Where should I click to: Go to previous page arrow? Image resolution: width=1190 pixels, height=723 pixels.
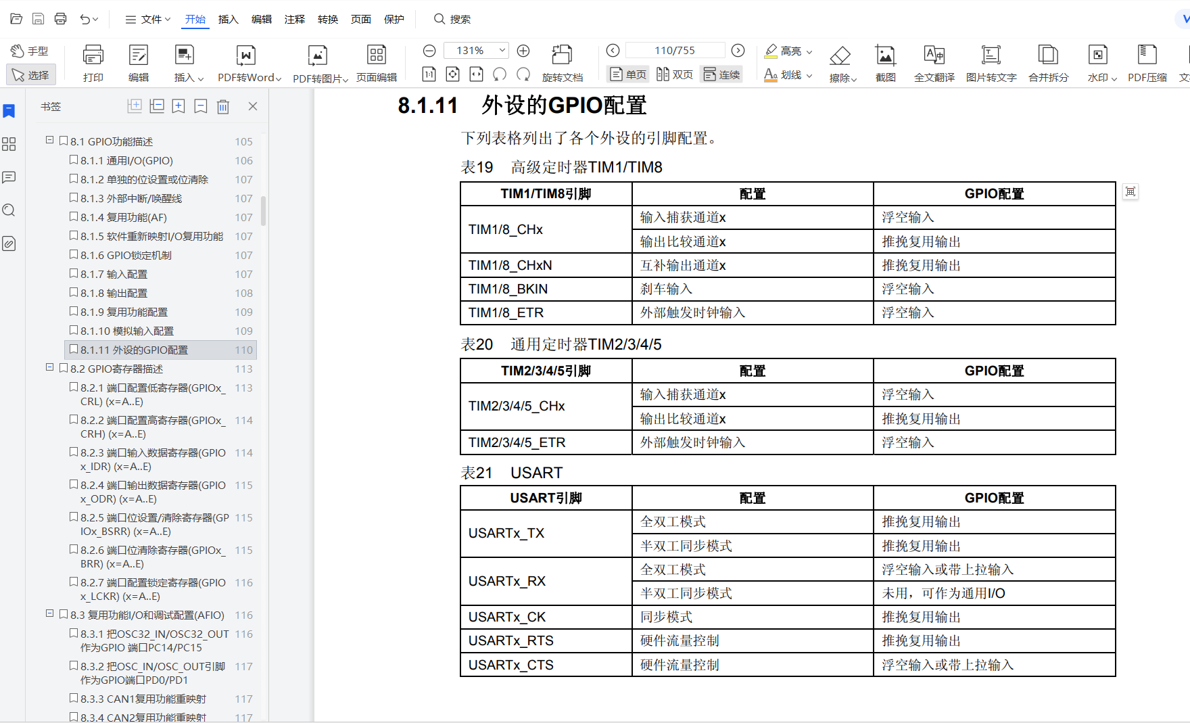click(x=613, y=51)
